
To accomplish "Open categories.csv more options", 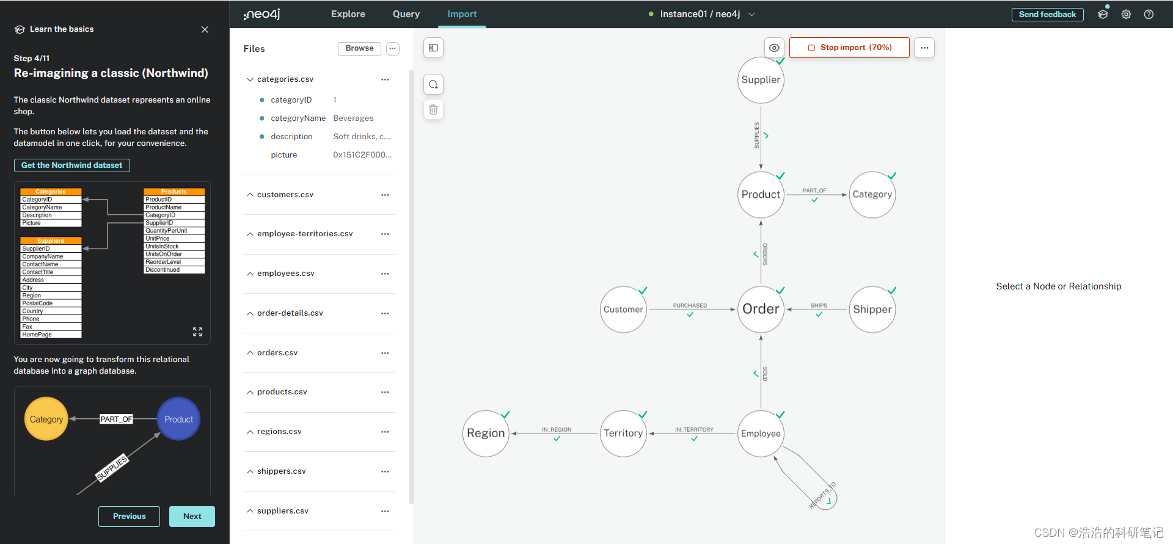I will [x=385, y=79].
